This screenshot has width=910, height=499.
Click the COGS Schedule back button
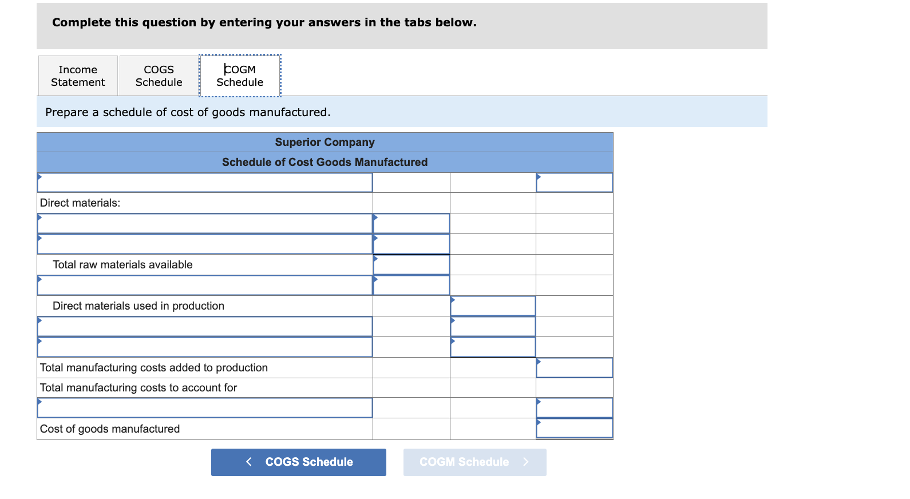click(x=298, y=462)
